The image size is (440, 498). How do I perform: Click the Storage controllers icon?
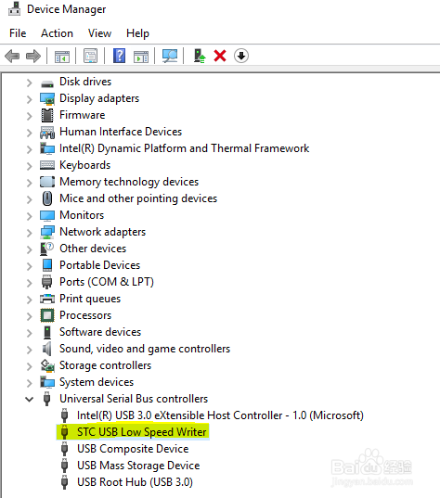point(47,365)
